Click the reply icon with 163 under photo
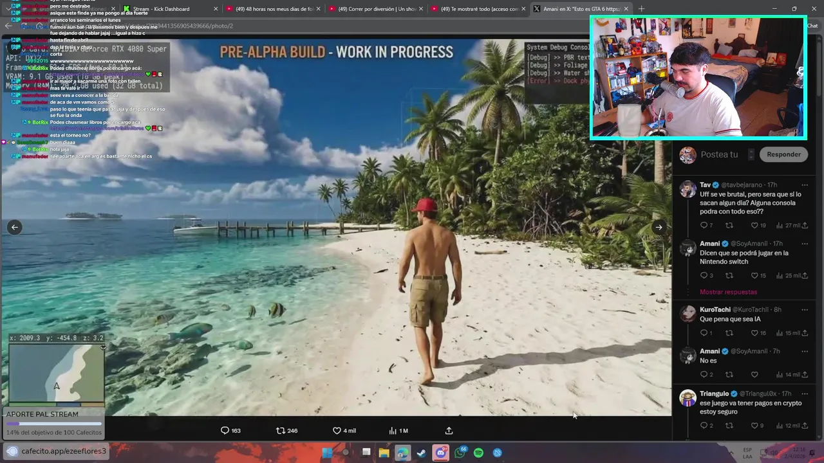The image size is (824, 463). 230,431
